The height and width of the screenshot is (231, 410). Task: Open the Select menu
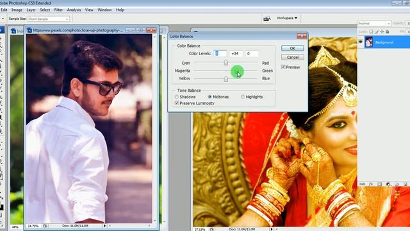[x=45, y=10]
